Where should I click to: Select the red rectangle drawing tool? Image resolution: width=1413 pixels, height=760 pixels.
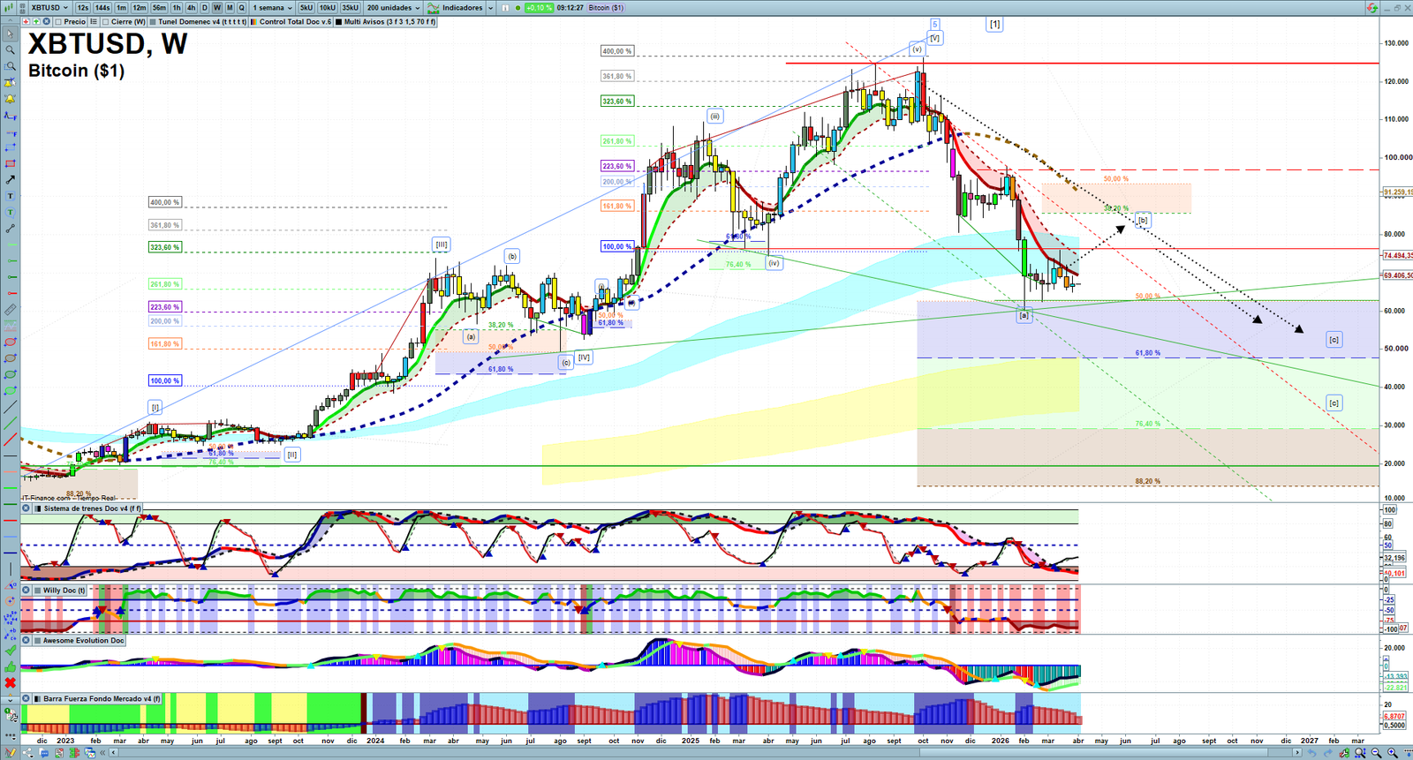pyautogui.click(x=11, y=163)
